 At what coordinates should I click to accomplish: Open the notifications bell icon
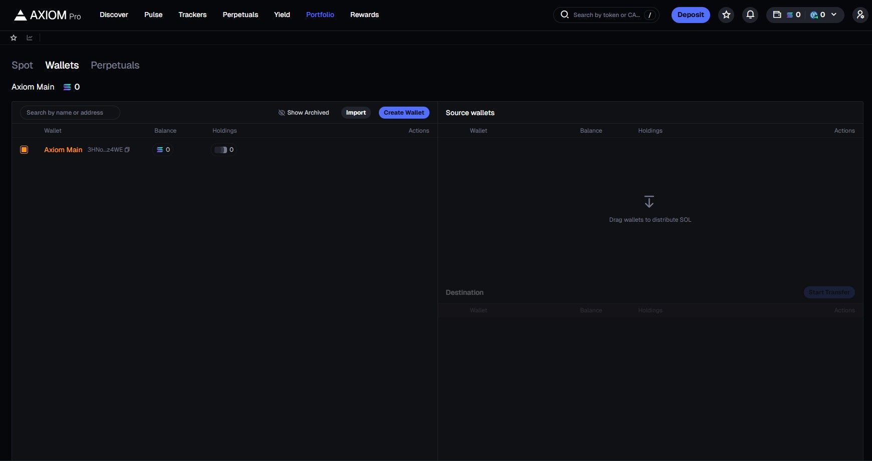750,15
